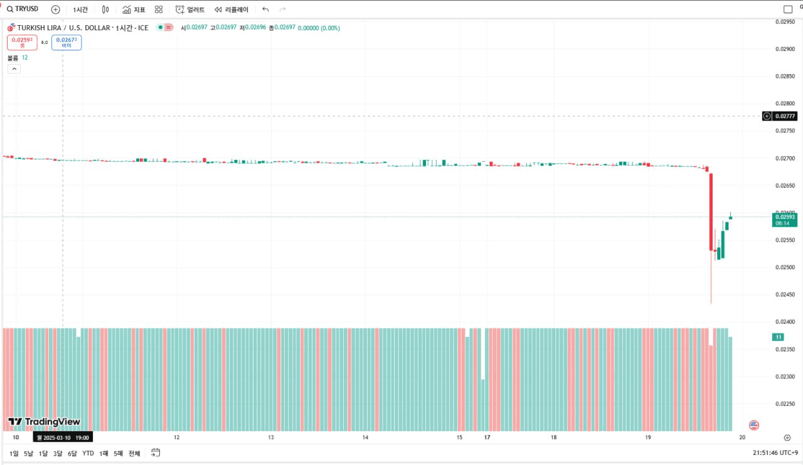Open indicator templates grid icon

point(159,9)
